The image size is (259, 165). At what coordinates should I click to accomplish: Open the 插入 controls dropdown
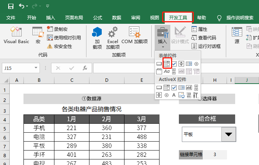pyautogui.click(x=162, y=38)
